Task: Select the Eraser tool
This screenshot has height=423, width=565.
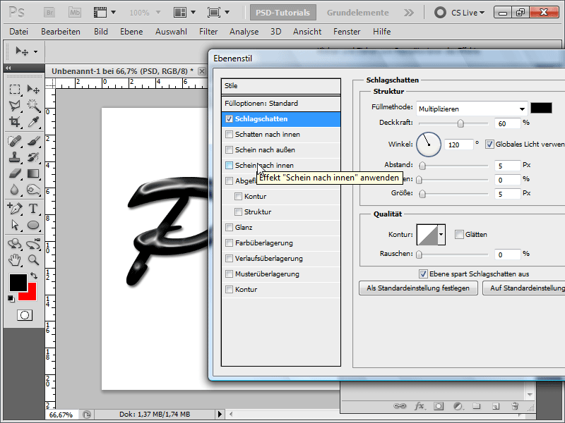Action: pyautogui.click(x=14, y=173)
